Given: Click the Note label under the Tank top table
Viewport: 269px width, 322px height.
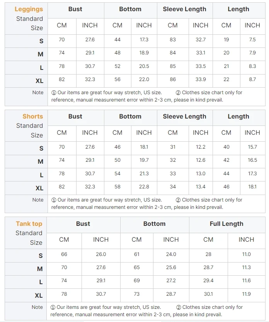Looking at the screenshot, I should coord(37,307).
